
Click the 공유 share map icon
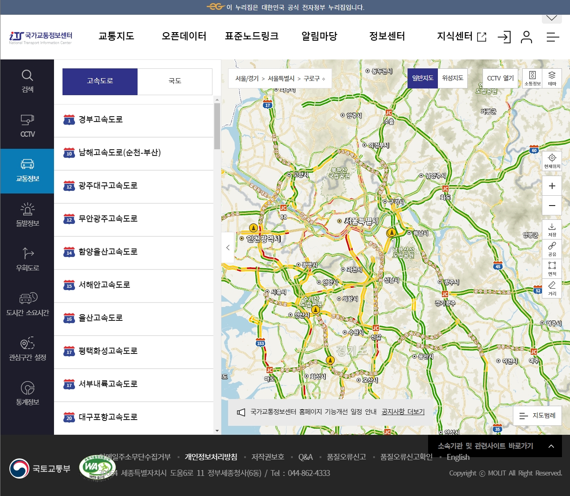coord(552,249)
